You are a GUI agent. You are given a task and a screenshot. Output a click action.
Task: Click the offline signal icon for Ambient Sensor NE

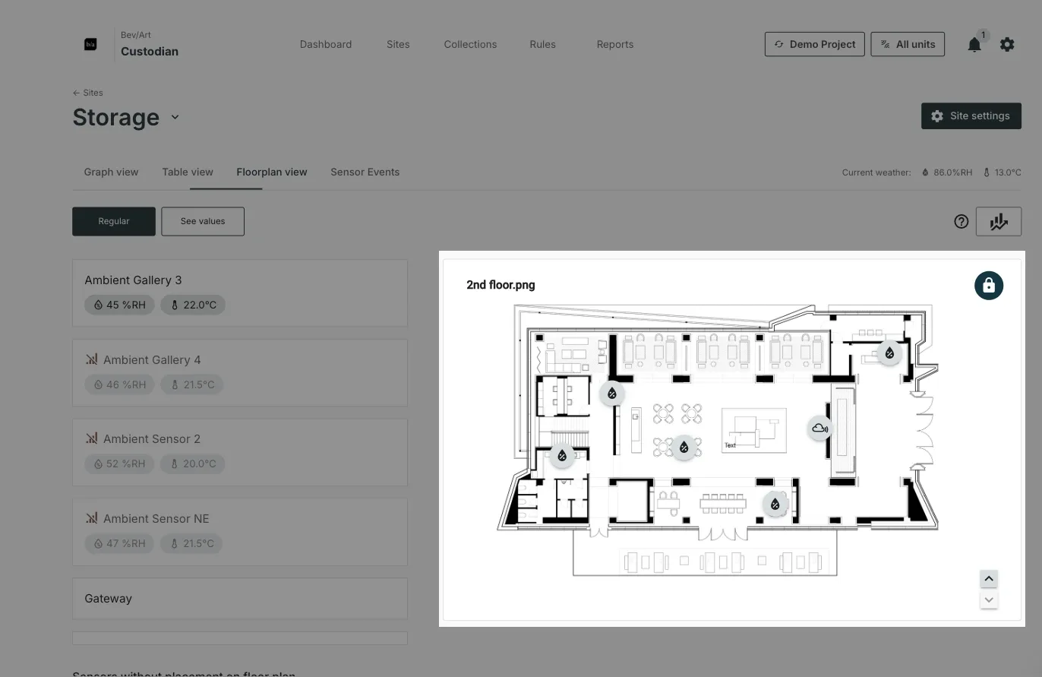92,518
